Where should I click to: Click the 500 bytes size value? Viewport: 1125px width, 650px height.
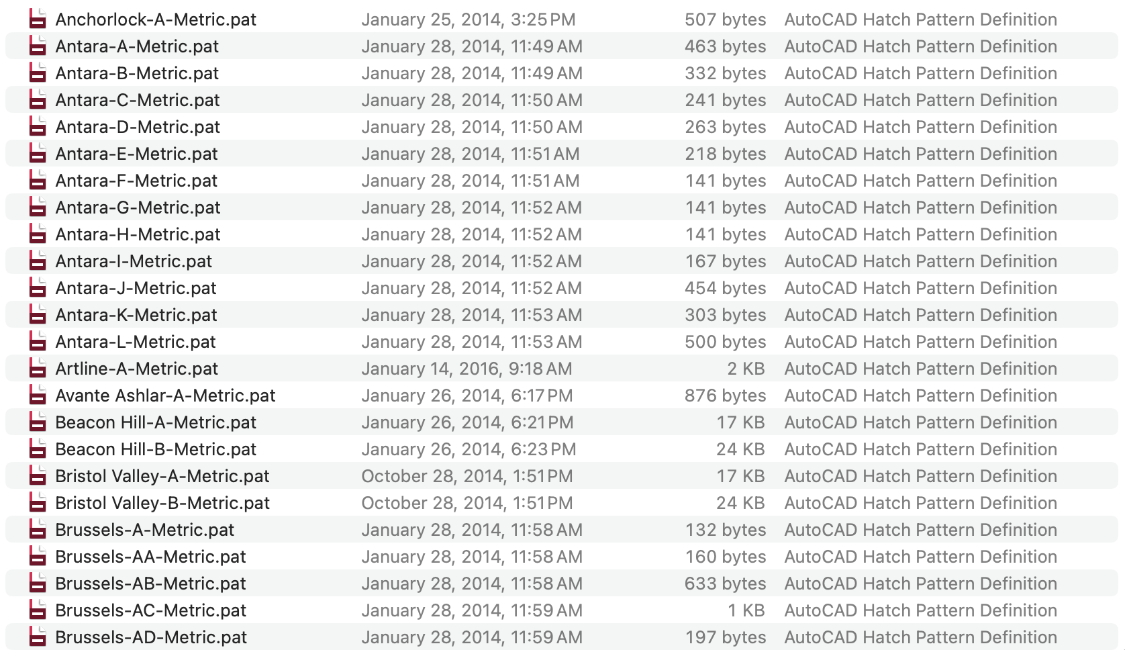726,342
